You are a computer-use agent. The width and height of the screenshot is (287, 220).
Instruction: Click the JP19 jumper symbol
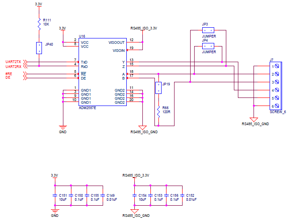(x=158, y=88)
